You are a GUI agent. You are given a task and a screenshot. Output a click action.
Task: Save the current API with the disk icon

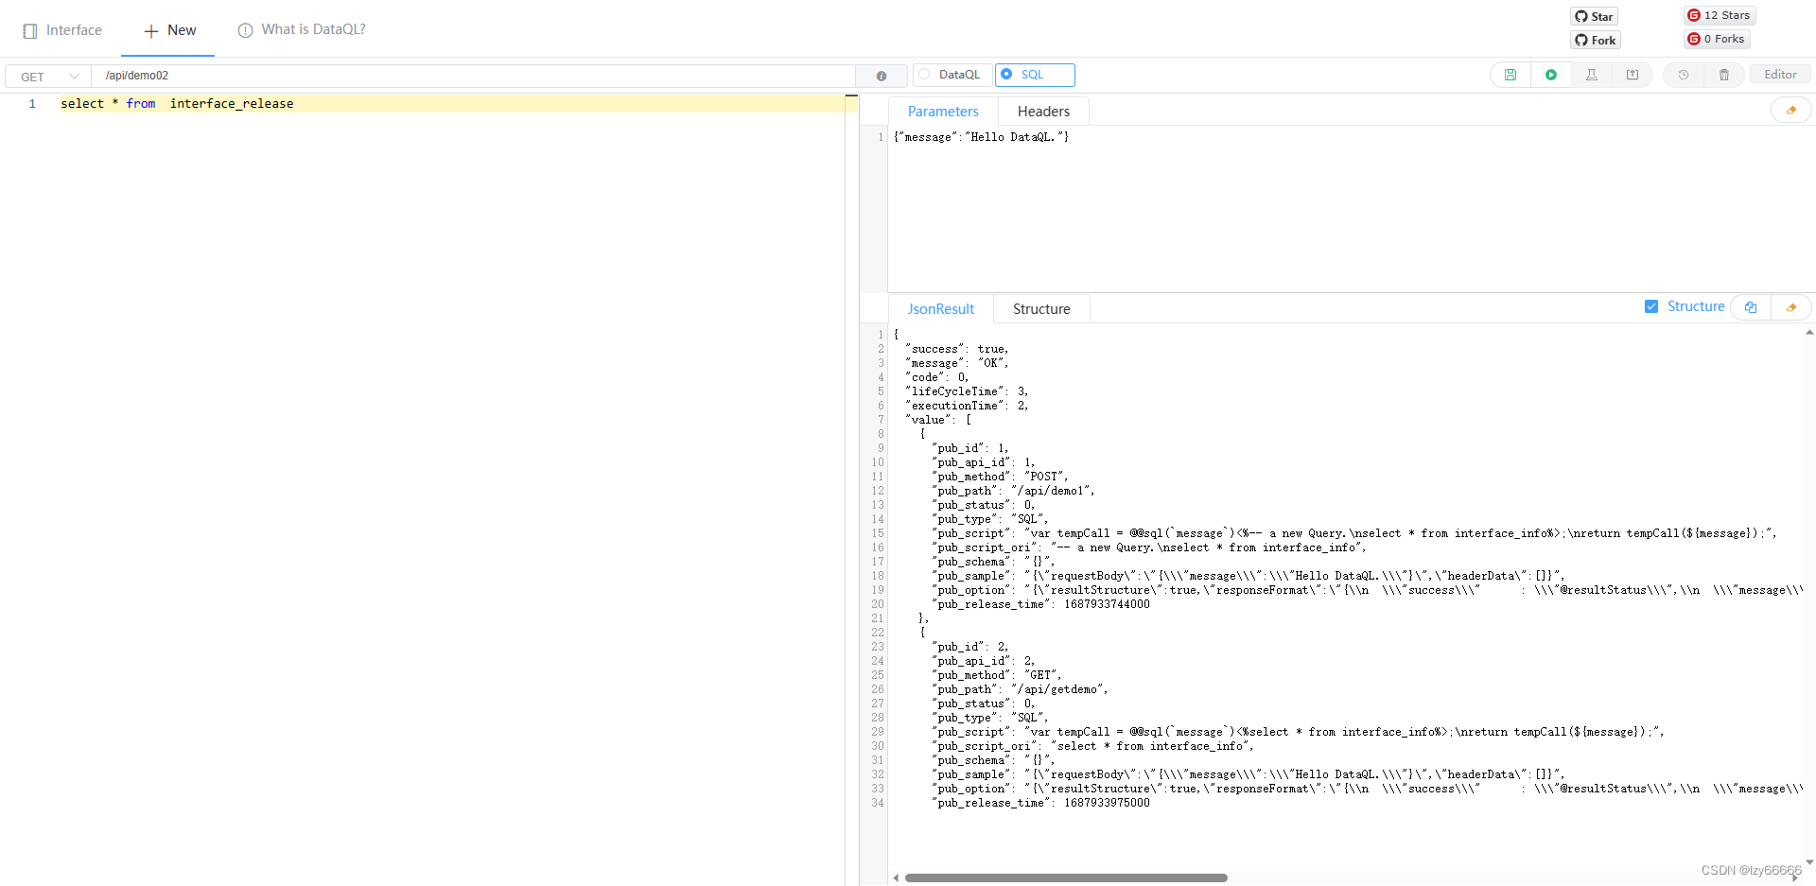click(x=1510, y=74)
